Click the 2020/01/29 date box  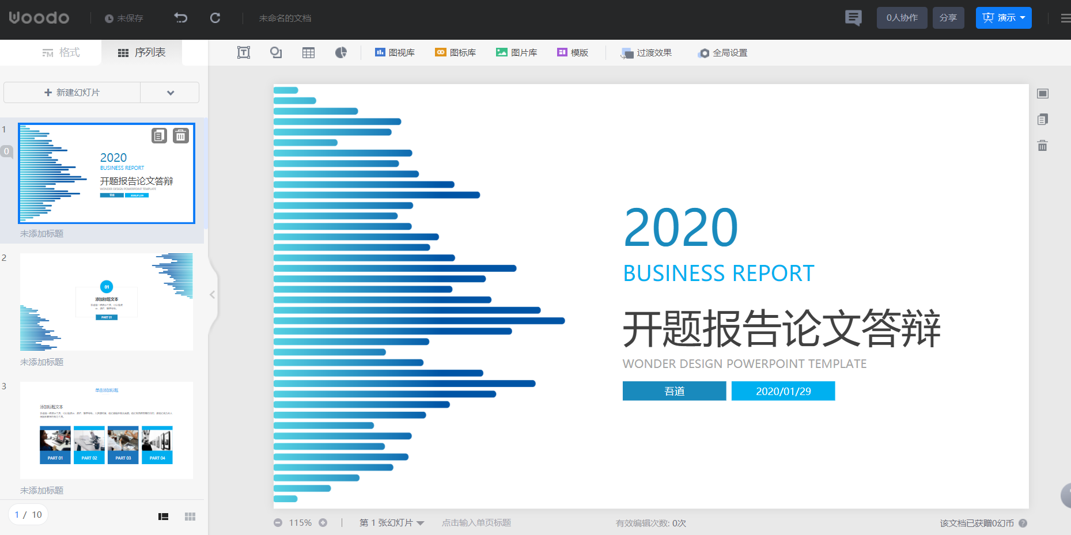pos(783,391)
